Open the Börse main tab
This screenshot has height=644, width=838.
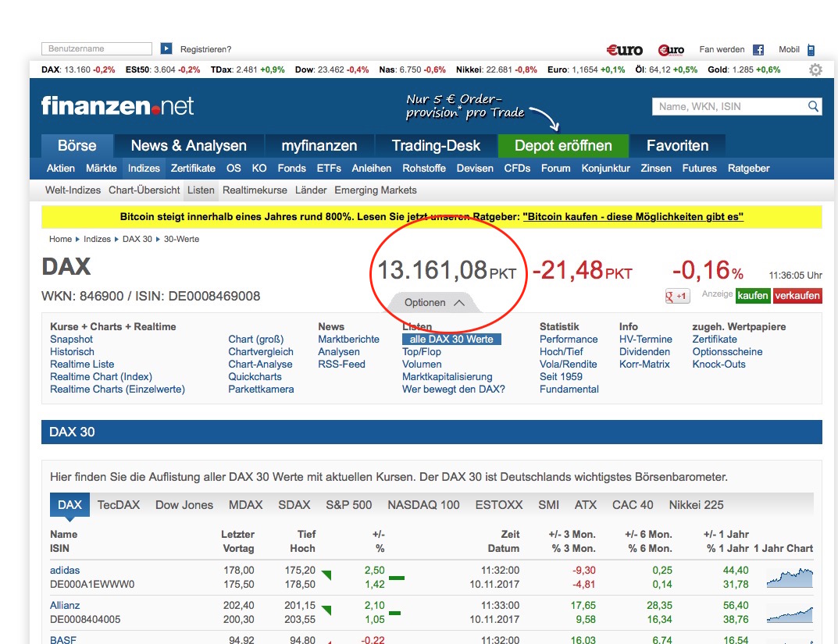77,145
